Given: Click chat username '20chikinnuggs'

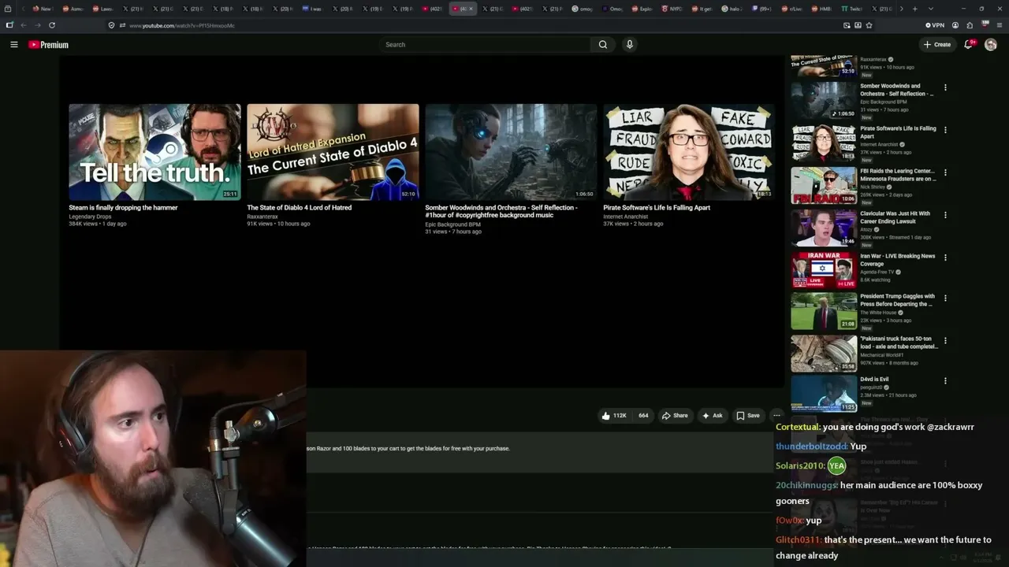Looking at the screenshot, I should 806,486.
